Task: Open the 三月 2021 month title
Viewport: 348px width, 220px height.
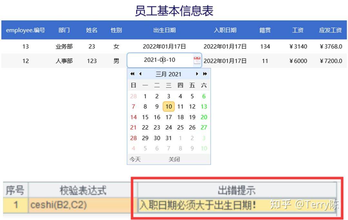Action: 169,74
